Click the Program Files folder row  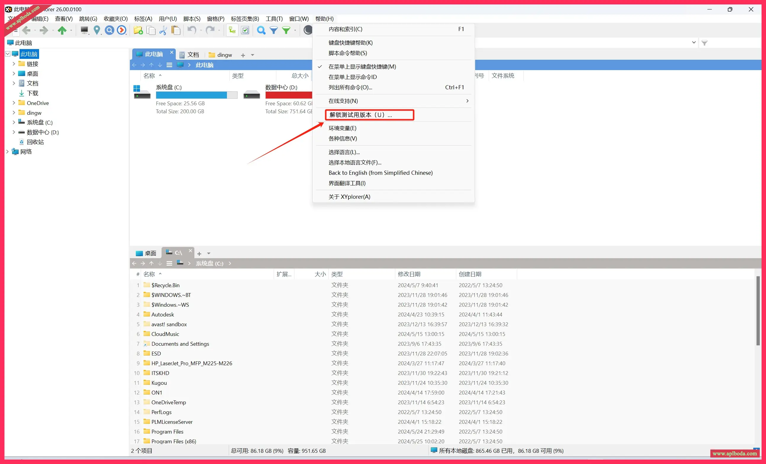[167, 431]
